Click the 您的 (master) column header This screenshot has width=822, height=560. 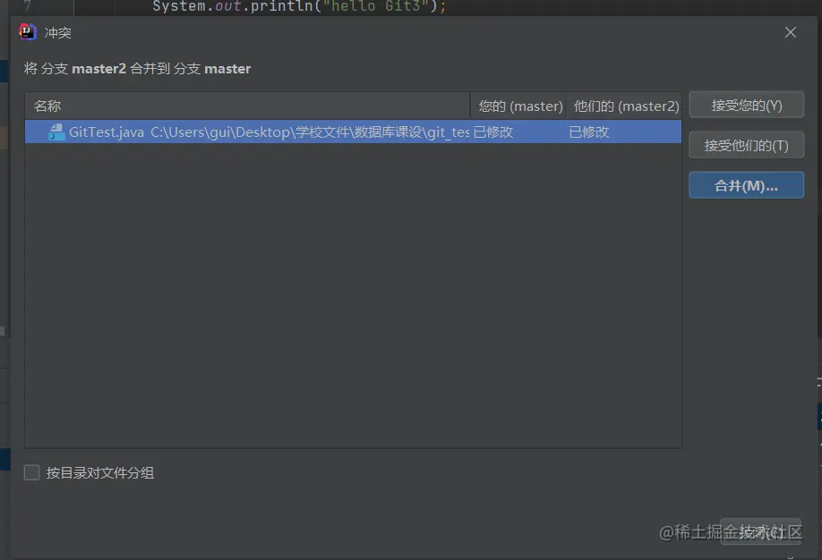tap(519, 106)
